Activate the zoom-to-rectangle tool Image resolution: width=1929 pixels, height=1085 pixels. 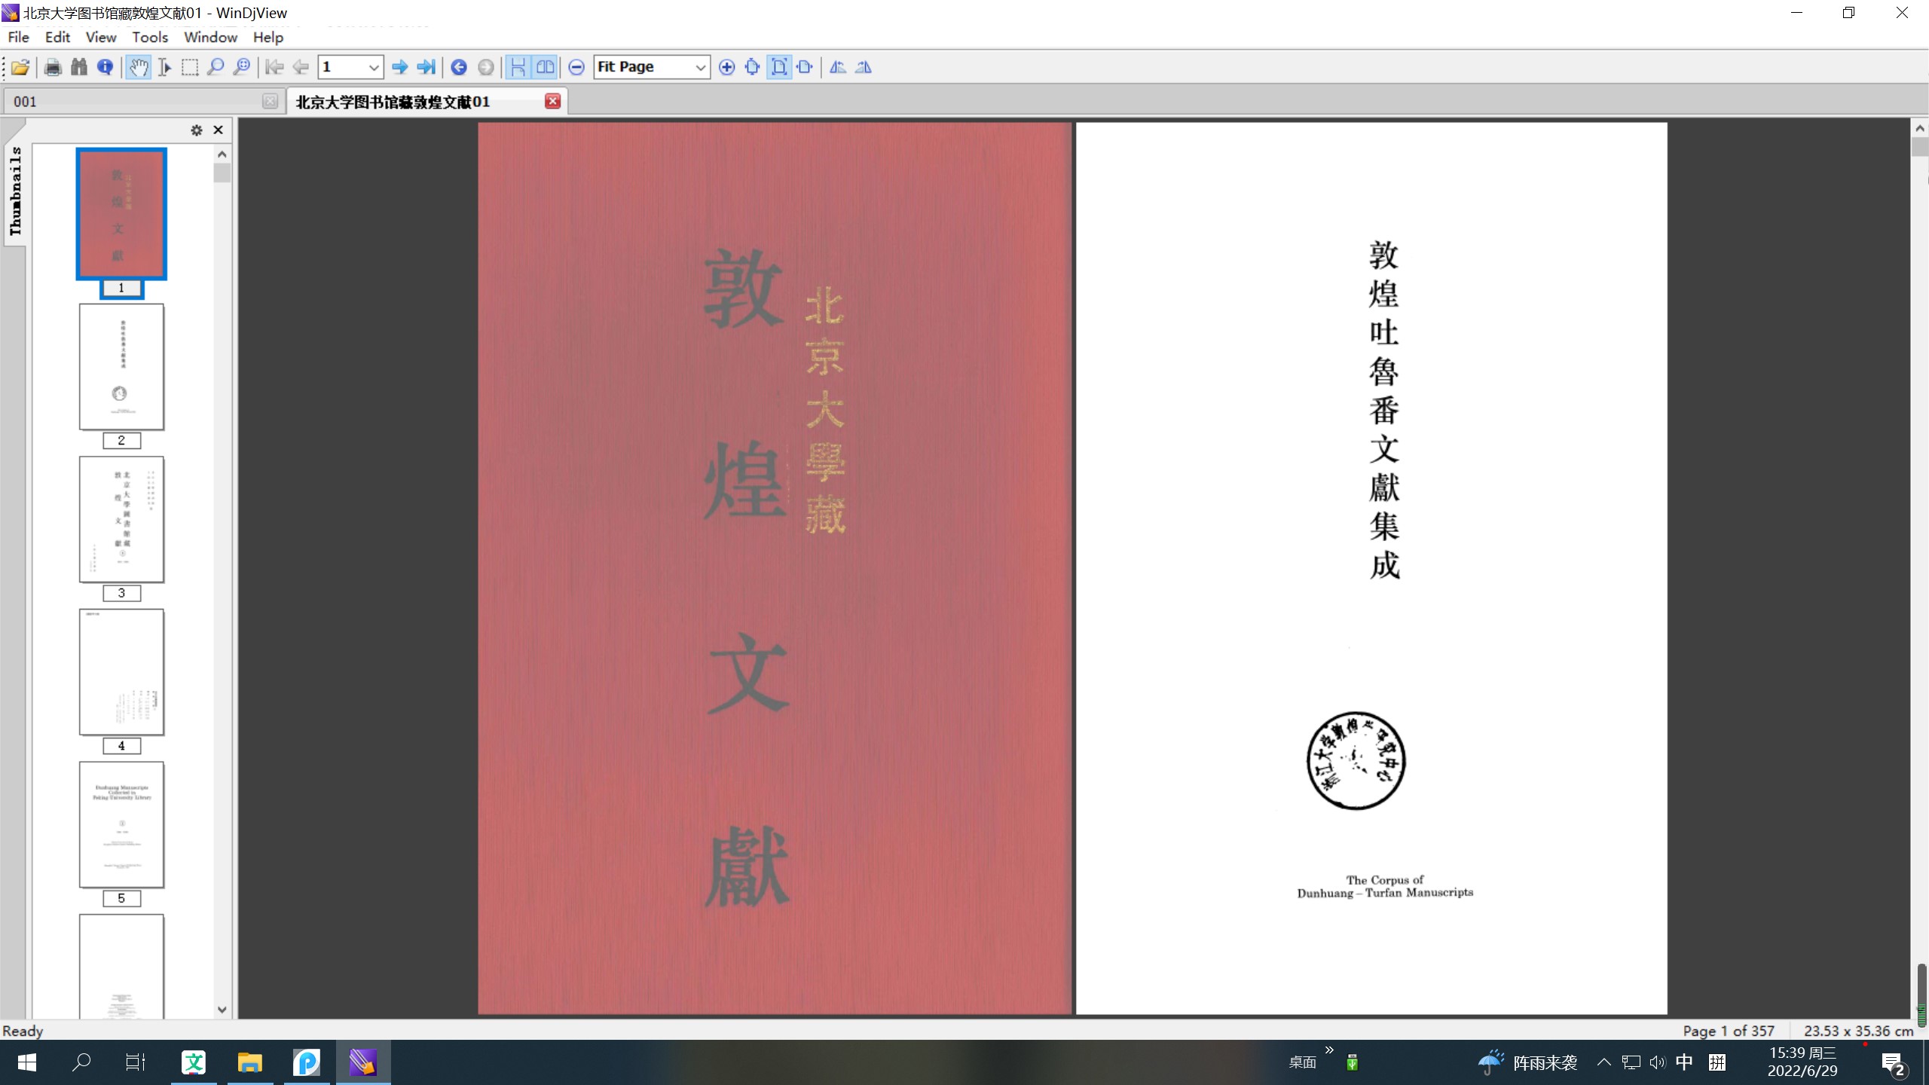click(x=241, y=67)
